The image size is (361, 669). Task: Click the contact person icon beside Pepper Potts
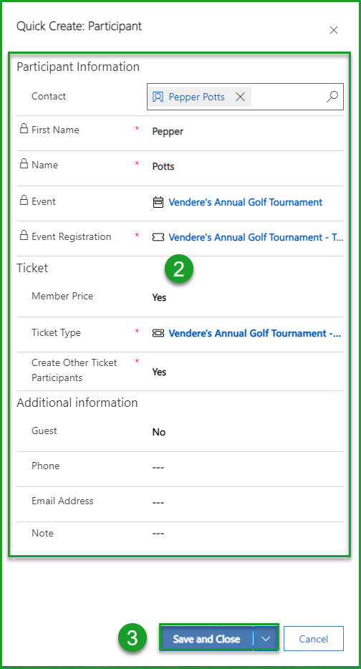pos(158,97)
